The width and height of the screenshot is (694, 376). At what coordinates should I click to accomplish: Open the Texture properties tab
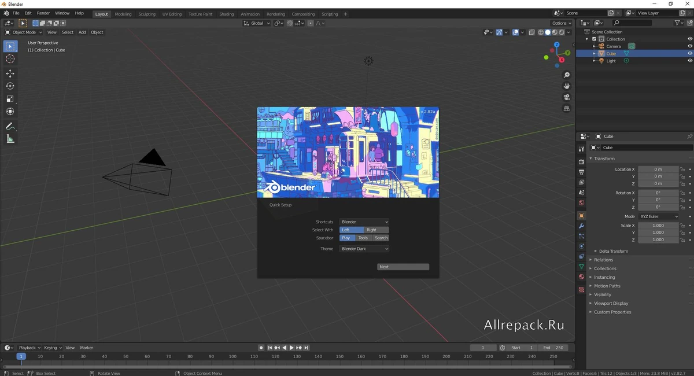(581, 289)
